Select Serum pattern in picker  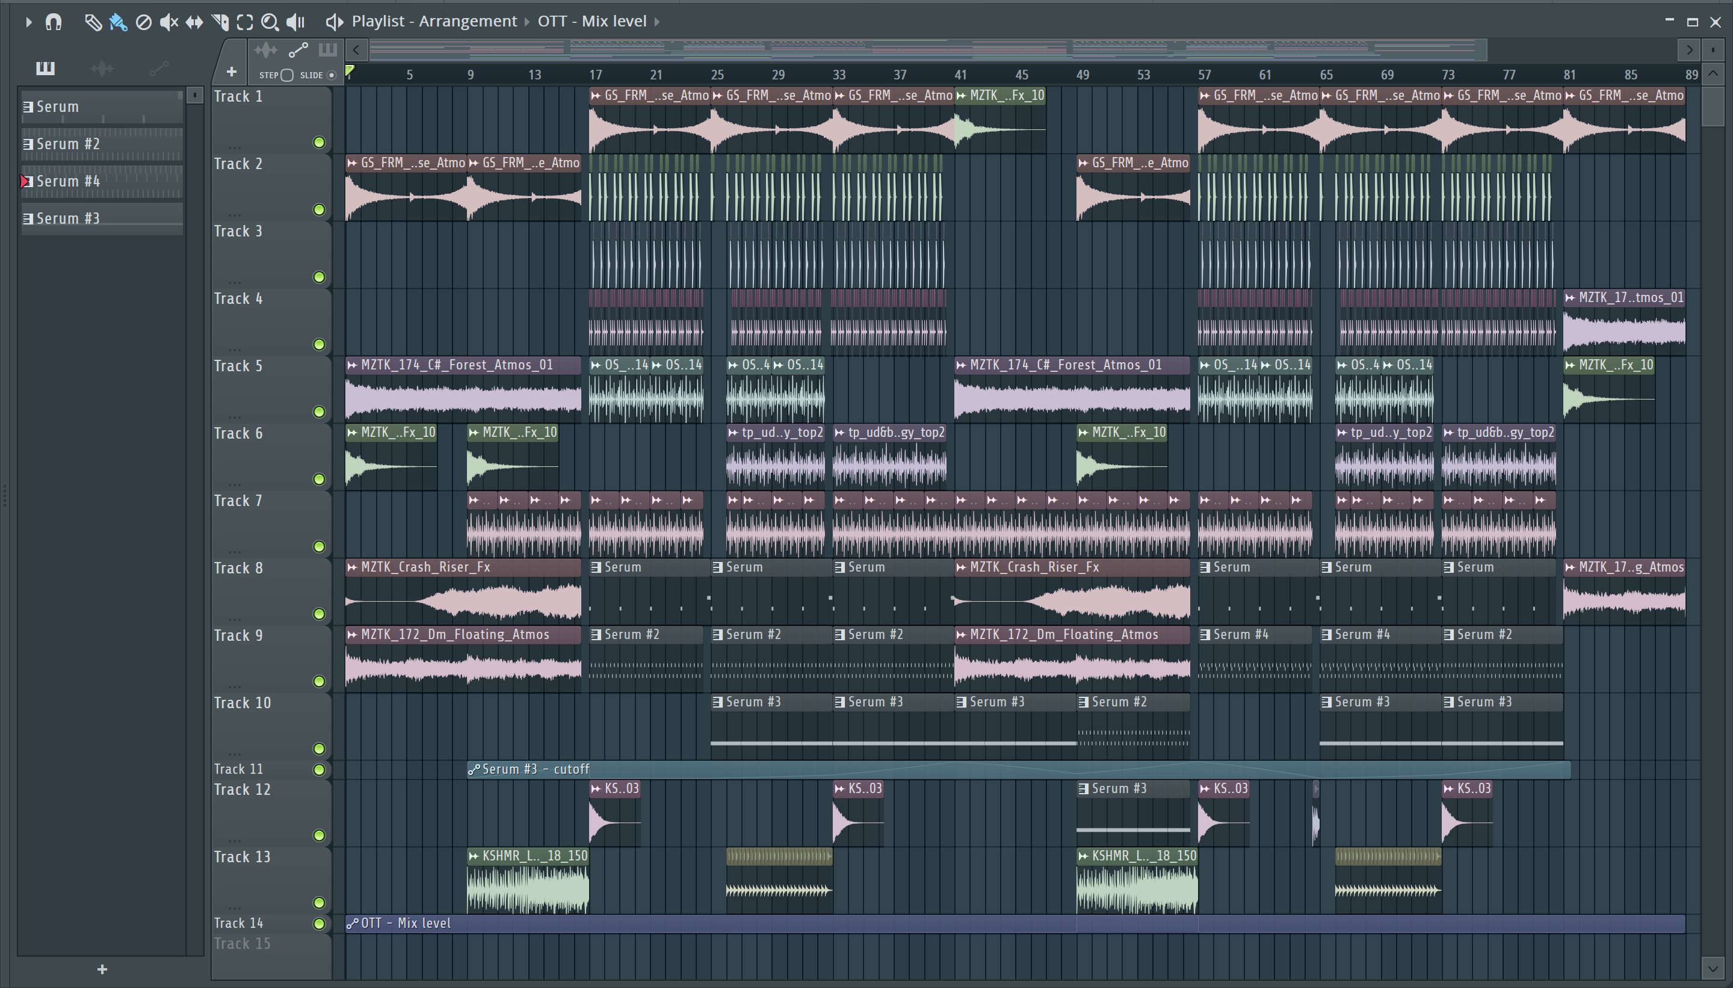tap(102, 107)
